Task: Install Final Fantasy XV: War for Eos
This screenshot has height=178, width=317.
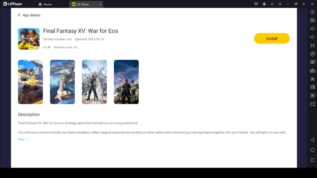Action: 272,38
